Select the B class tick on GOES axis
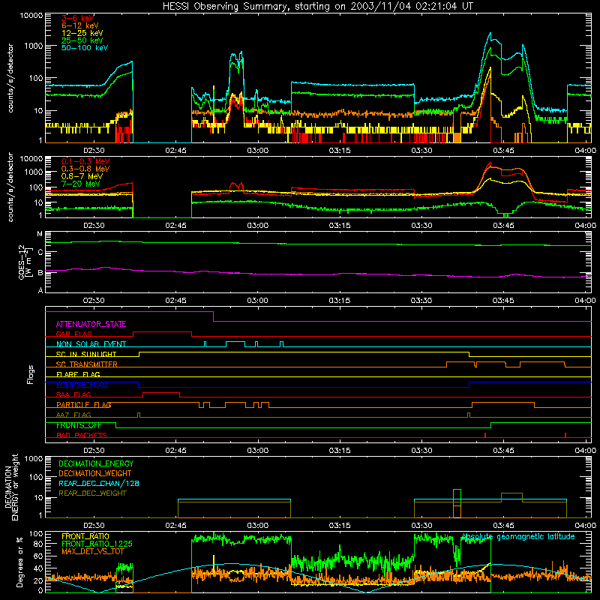Screen dimensions: 600x600 coord(40,273)
